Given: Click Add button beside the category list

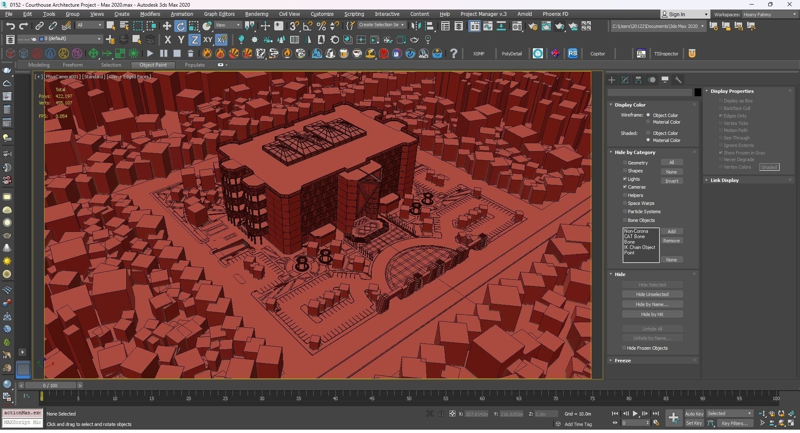Looking at the screenshot, I should coord(672,231).
